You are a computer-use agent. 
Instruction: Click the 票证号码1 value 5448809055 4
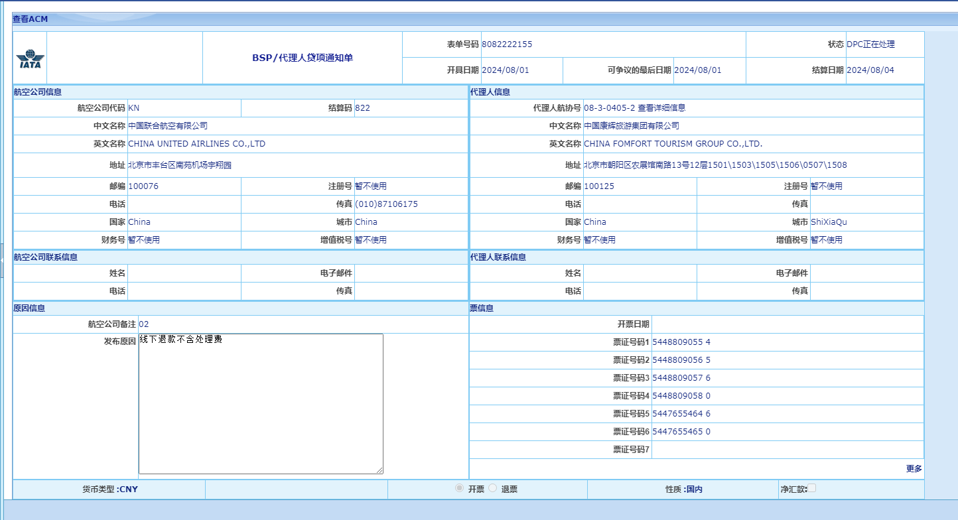pyautogui.click(x=681, y=342)
